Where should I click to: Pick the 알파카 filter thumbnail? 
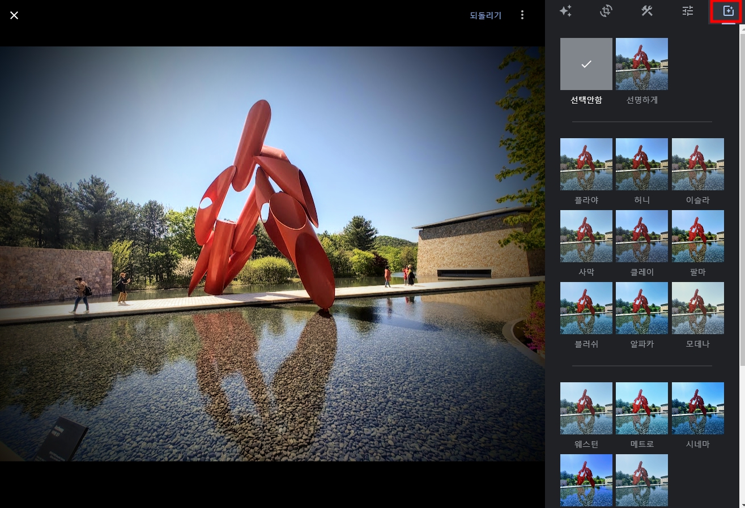point(642,308)
